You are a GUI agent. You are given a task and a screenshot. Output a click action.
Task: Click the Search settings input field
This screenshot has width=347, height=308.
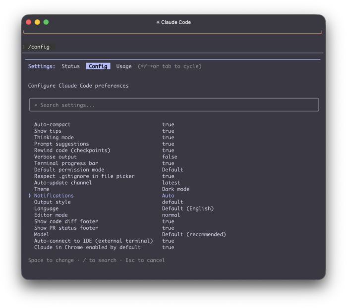click(173, 105)
